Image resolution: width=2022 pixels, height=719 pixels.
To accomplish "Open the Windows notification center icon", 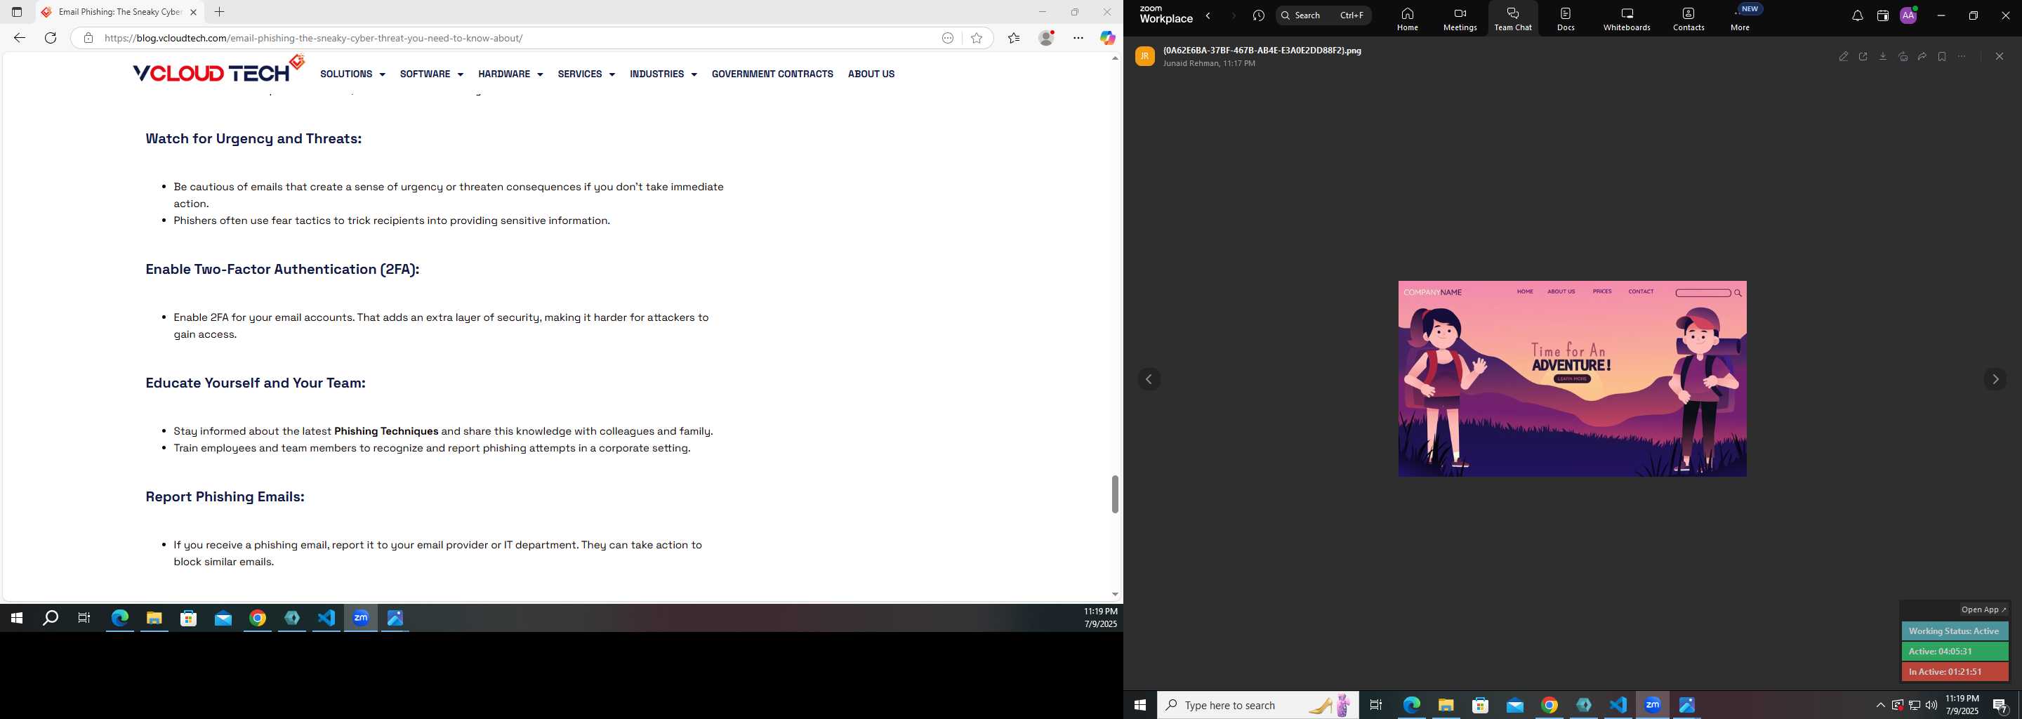I will coord(2001,705).
